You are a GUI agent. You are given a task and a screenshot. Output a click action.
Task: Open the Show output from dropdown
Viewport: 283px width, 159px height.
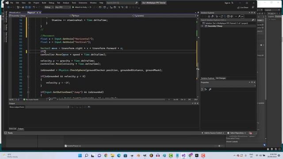[x=47, y=107]
